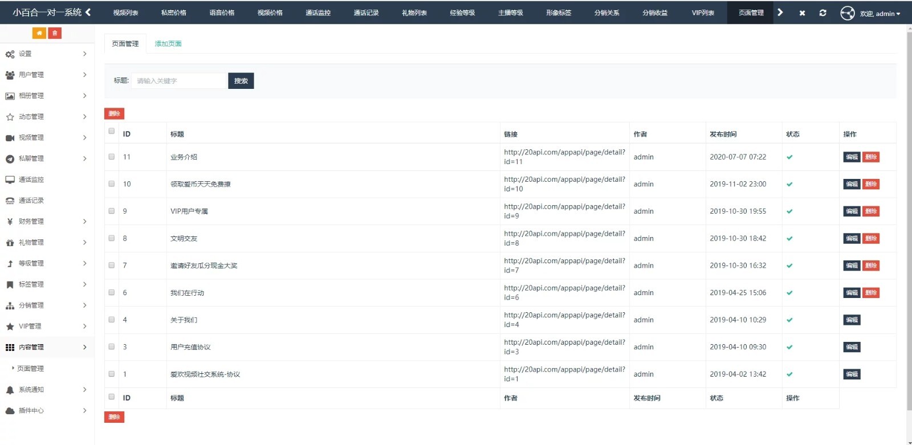Click the X close-tabs icon in top bar

802,13
